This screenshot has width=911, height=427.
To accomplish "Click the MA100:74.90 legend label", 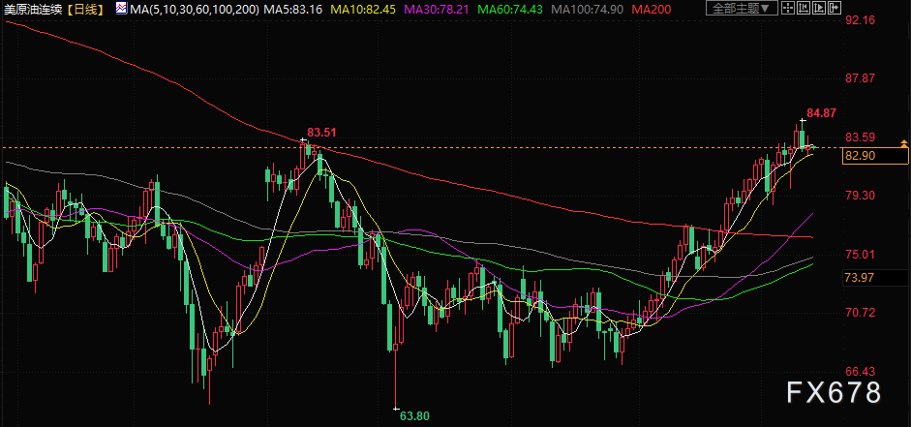I will [587, 9].
